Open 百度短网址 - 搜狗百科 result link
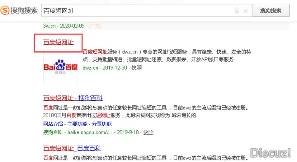This screenshot has height=162, width=297. [73, 98]
